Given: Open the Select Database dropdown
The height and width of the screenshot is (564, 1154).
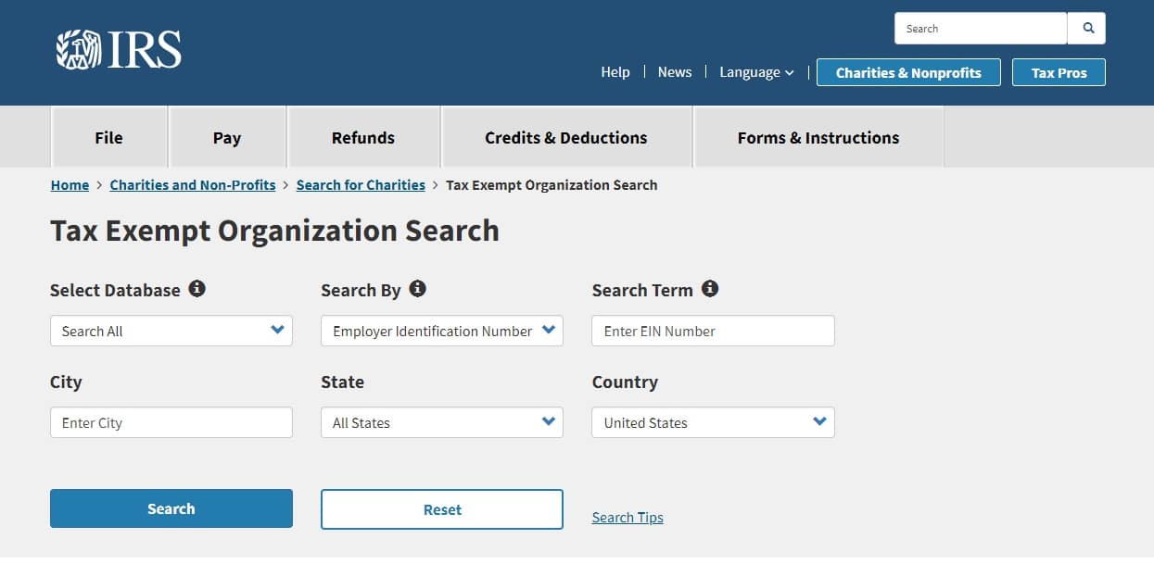Looking at the screenshot, I should click(x=171, y=331).
